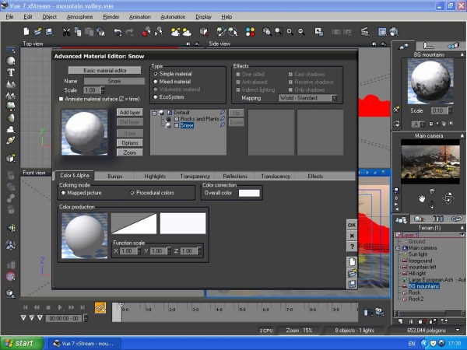The height and width of the screenshot is (350, 467).
Task: Click the white color map swatch
Action: pos(183,223)
